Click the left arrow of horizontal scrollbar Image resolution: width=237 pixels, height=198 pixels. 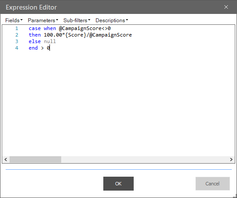(6, 159)
